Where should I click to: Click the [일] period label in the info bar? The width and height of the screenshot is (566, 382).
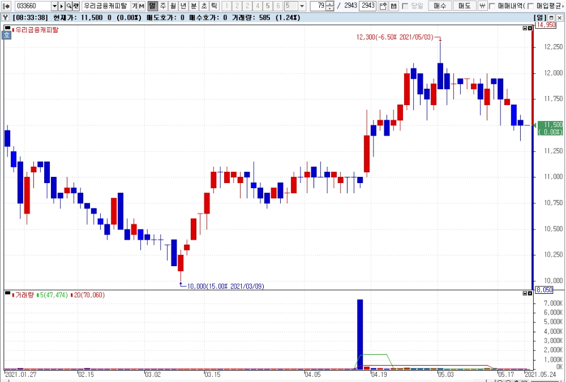point(540,18)
